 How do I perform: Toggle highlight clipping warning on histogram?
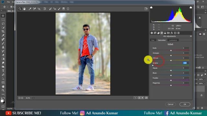[191, 7]
